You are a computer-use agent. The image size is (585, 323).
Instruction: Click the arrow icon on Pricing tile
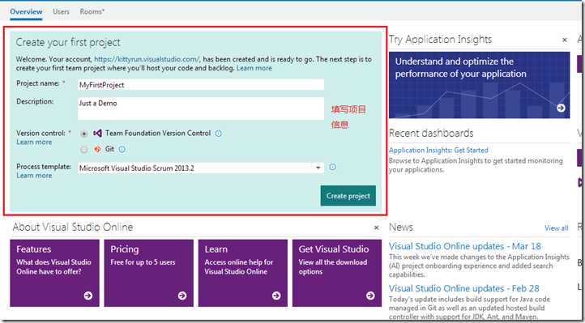pyautogui.click(x=182, y=295)
